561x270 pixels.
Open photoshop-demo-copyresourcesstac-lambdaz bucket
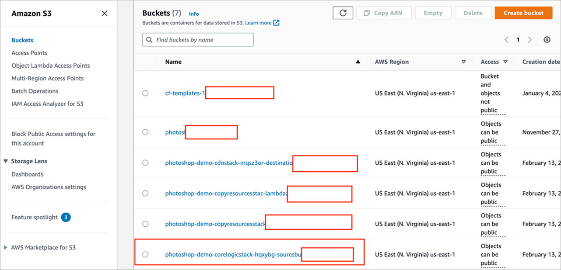(226, 194)
